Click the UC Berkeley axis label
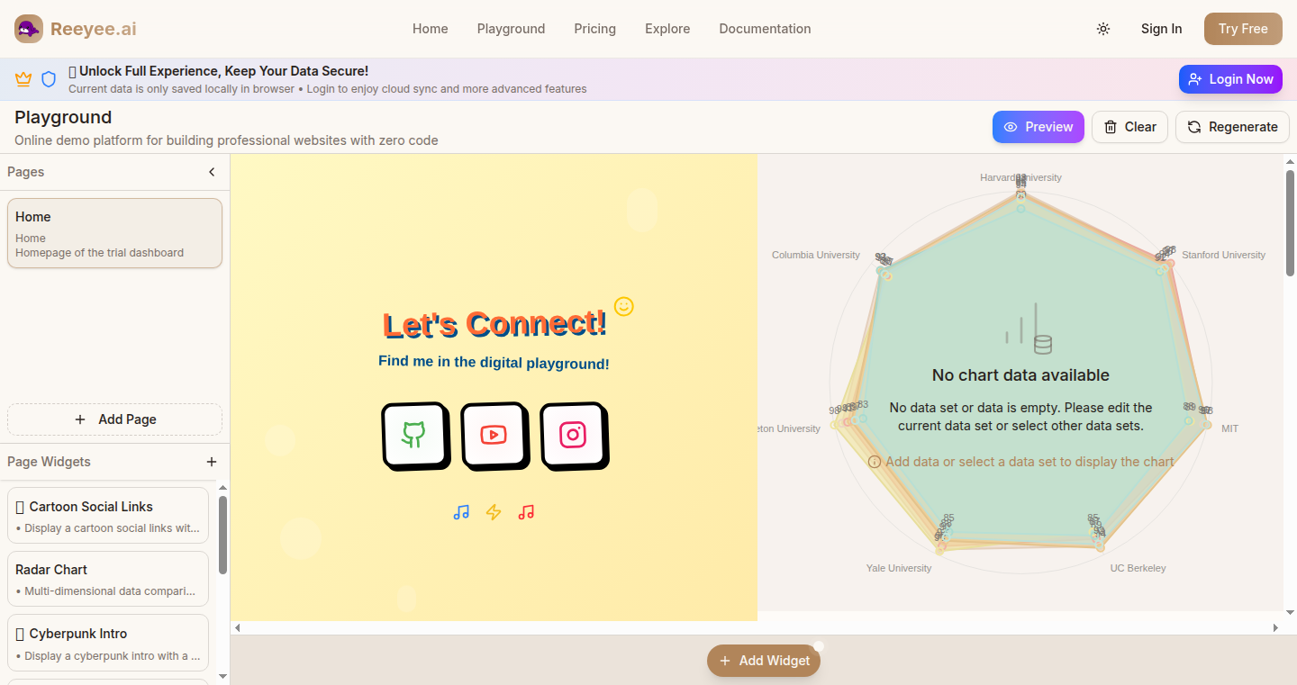The image size is (1297, 685). click(x=1138, y=568)
